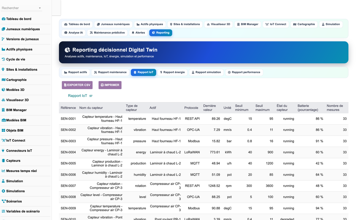Image resolution: width=356 pixels, height=220 pixels.
Task: Switch to Rapport maintenance
Action: click(110, 72)
